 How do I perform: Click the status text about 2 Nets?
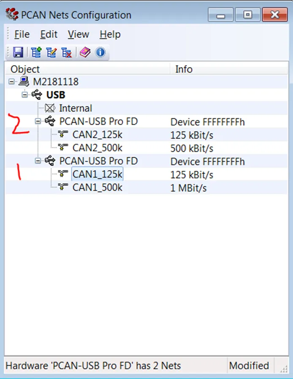pyautogui.click(x=93, y=365)
